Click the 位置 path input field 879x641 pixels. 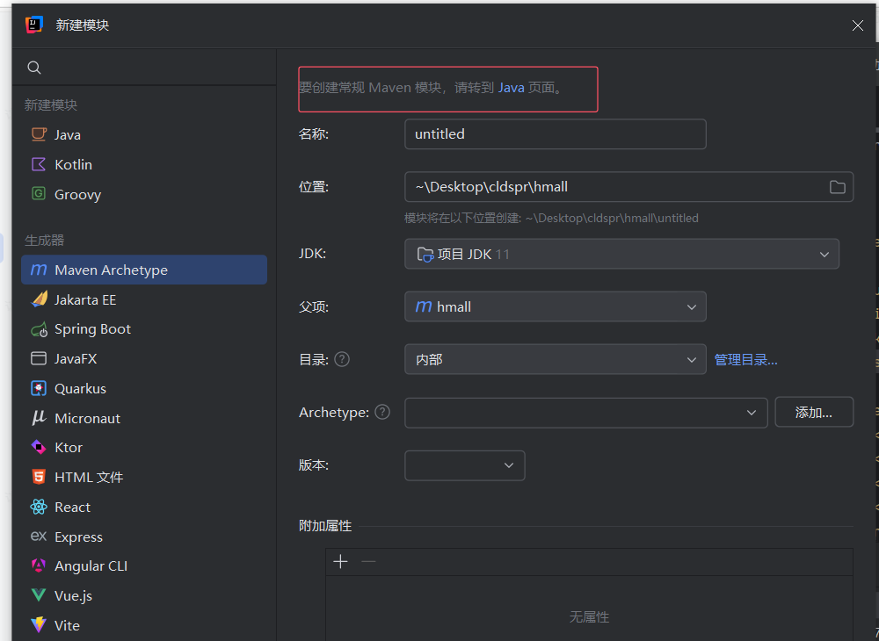629,186
